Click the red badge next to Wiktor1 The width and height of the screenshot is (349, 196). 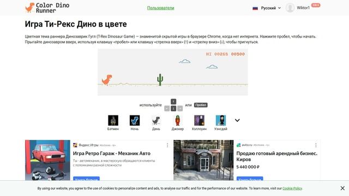[316, 5]
